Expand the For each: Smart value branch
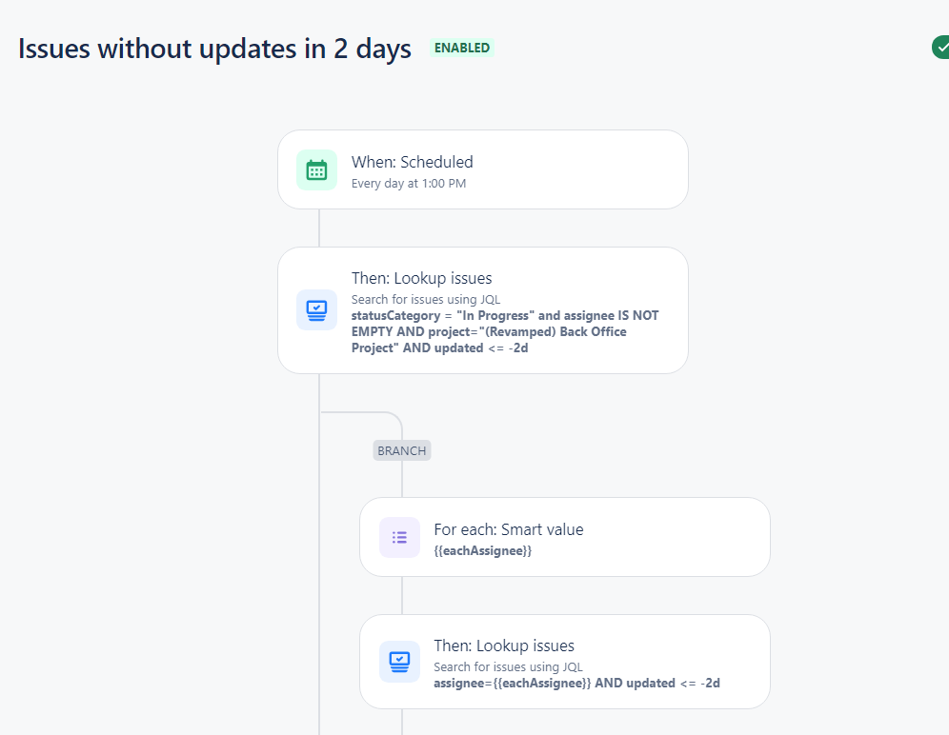Screen dimensions: 949x735 564,537
